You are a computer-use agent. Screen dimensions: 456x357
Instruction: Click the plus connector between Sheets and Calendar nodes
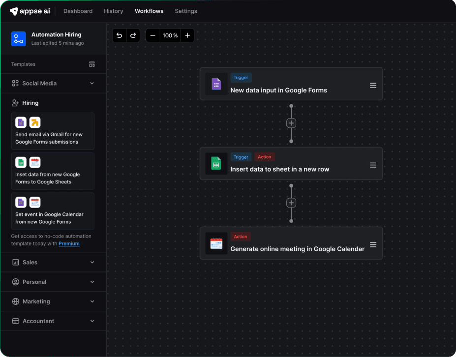[291, 203]
